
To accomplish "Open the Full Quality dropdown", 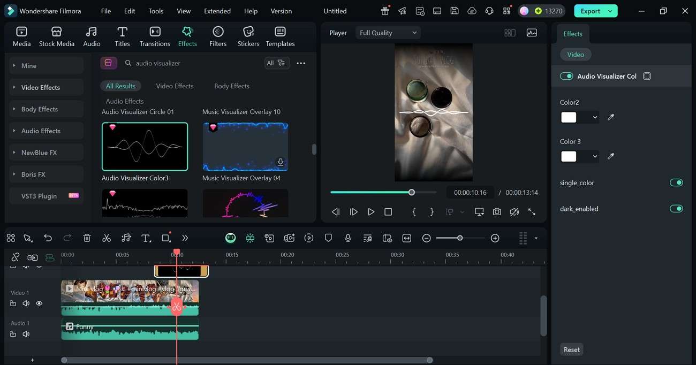I will coord(388,33).
